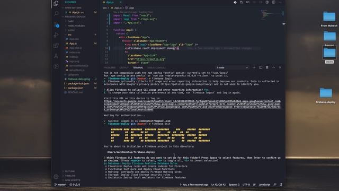Screen dimensions: 339x191
Task: Create a new terminal with the plus icon
Action: pyautogui.click(x=254, y=67)
